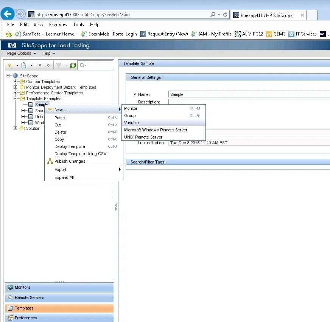Open the browser Tools menu
330x322 pixels.
pyautogui.click(x=78, y=25)
